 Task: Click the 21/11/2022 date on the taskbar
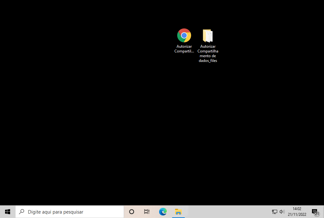297,215
